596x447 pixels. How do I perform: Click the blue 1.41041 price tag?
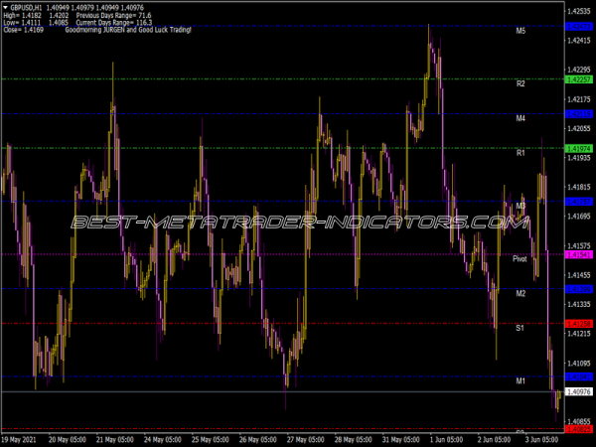579,376
